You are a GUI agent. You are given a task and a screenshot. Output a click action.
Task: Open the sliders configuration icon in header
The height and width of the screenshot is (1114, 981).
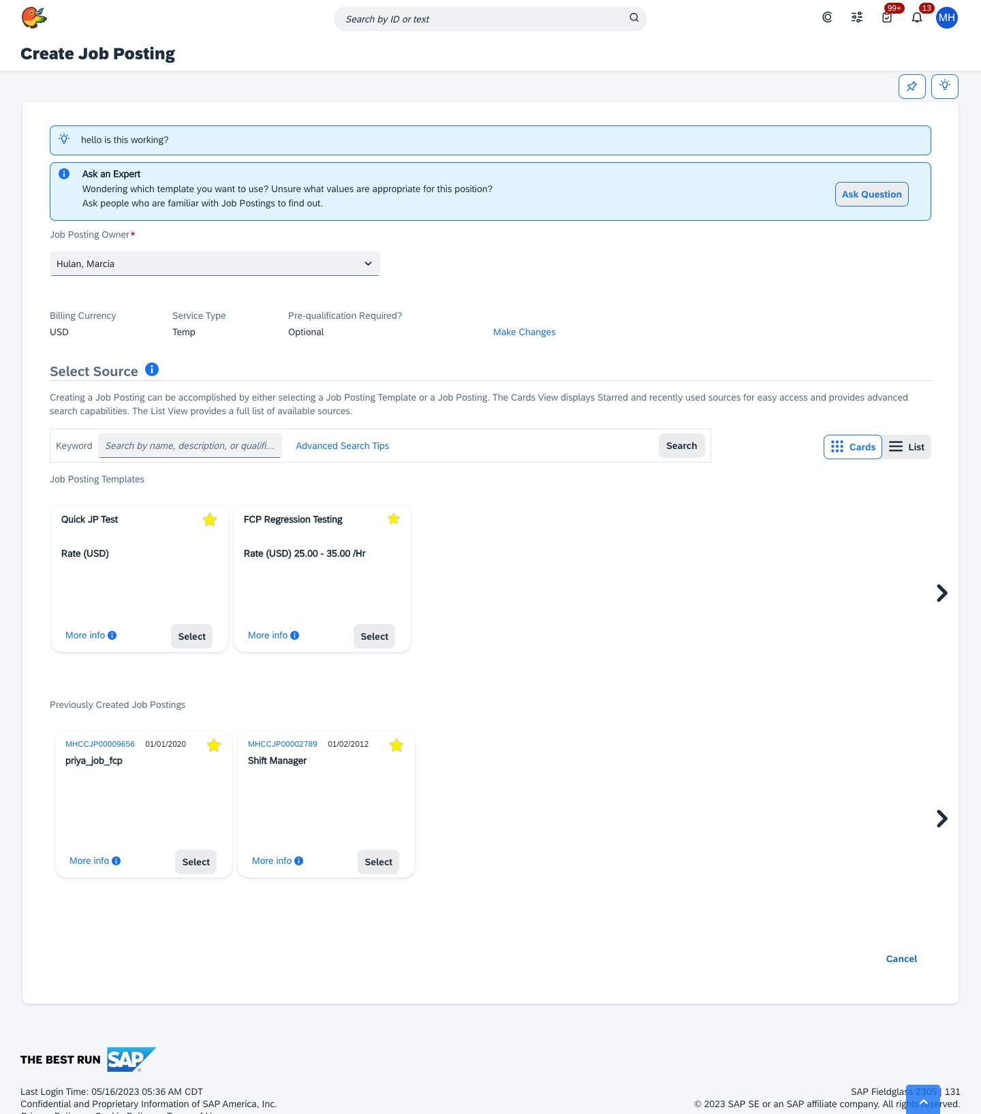tap(857, 18)
